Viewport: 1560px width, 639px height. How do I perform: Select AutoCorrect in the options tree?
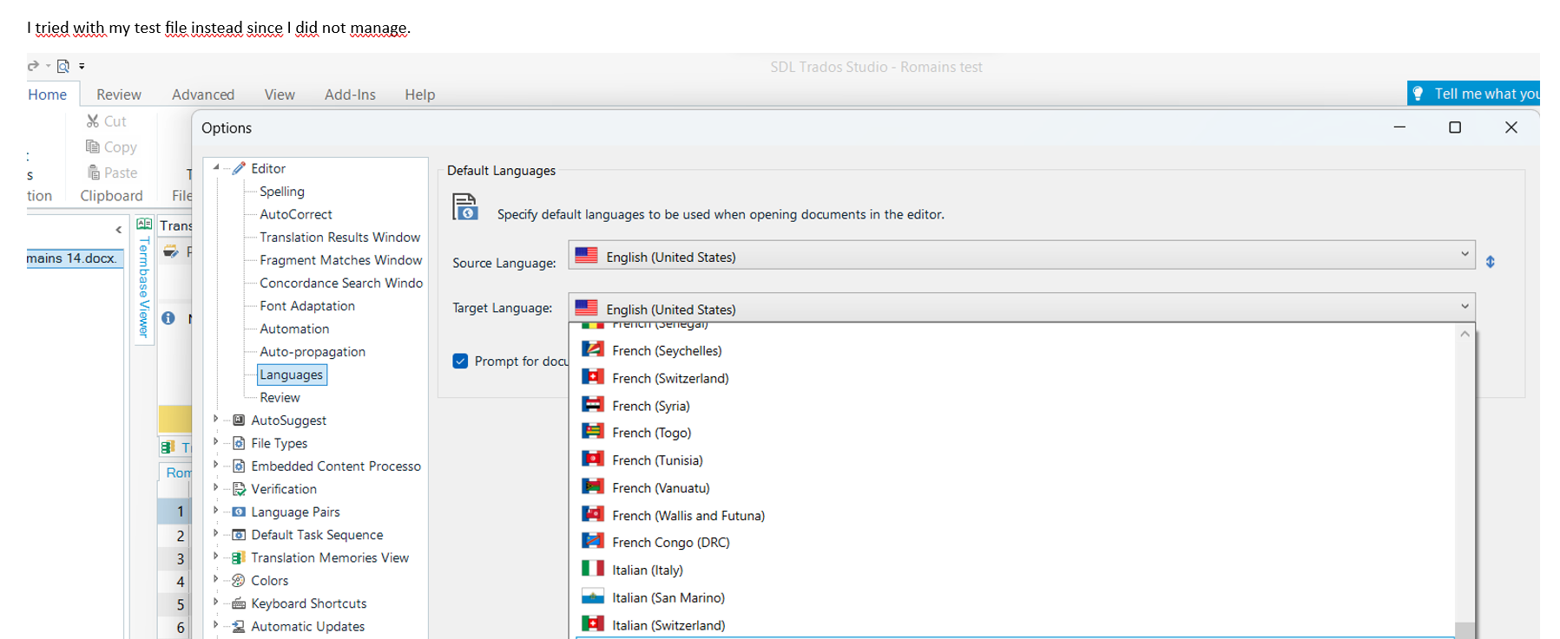tap(296, 214)
